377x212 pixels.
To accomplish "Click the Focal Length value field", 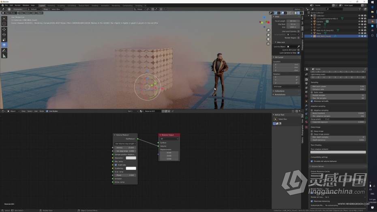I will pos(293,21).
